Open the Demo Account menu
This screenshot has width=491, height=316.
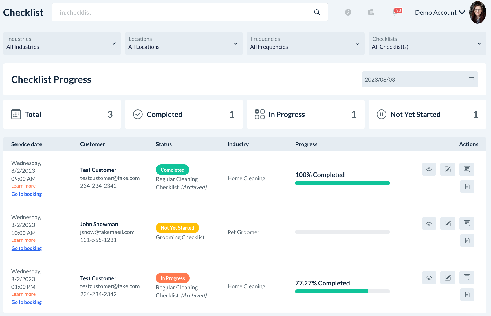pos(440,13)
